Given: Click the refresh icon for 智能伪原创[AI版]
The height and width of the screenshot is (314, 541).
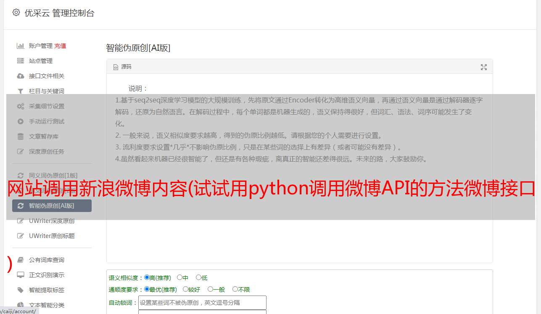Looking at the screenshot, I should [20, 206].
